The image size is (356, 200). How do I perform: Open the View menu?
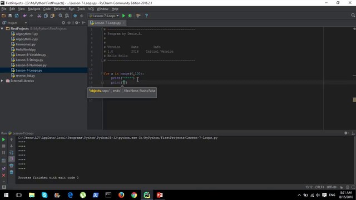click(21, 9)
